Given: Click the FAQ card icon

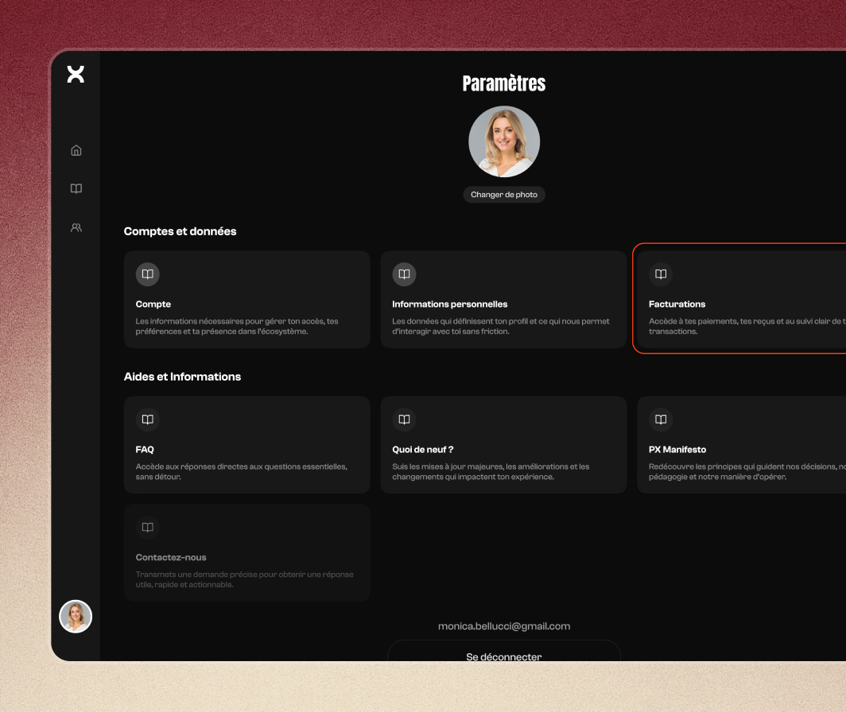Looking at the screenshot, I should [x=147, y=420].
